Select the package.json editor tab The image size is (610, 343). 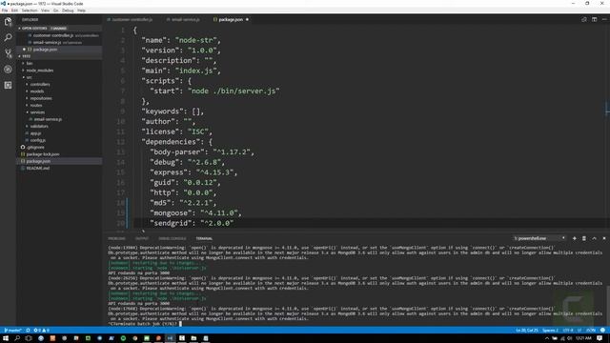231,19
